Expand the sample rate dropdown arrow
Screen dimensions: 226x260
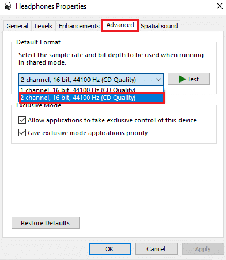coord(159,79)
